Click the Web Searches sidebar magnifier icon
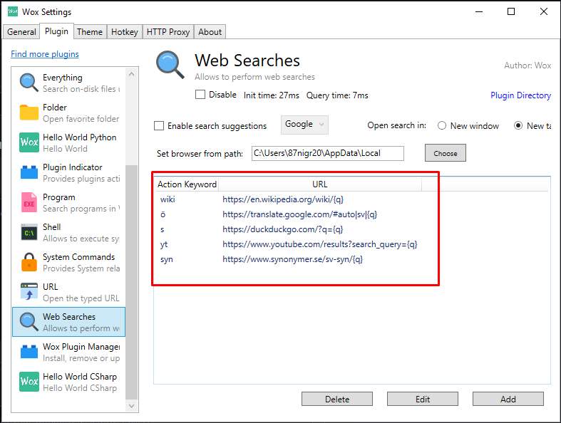The width and height of the screenshot is (561, 423). [x=29, y=322]
